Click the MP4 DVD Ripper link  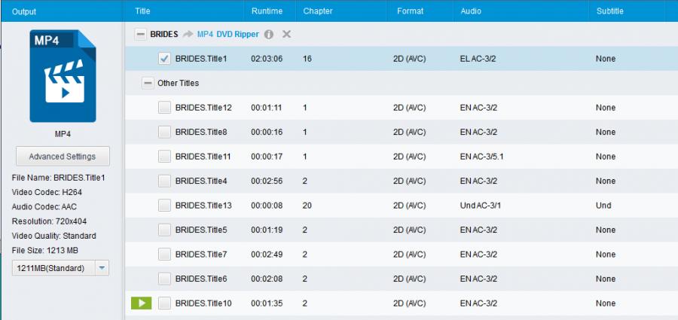228,34
